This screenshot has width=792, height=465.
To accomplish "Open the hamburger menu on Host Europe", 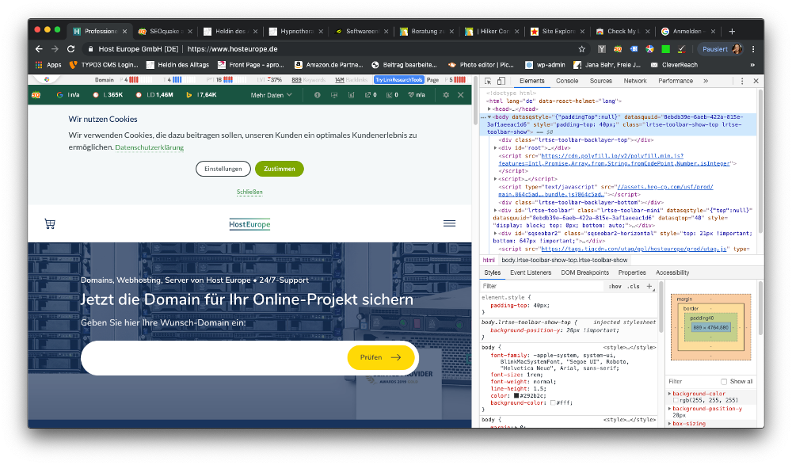I will coord(450,223).
